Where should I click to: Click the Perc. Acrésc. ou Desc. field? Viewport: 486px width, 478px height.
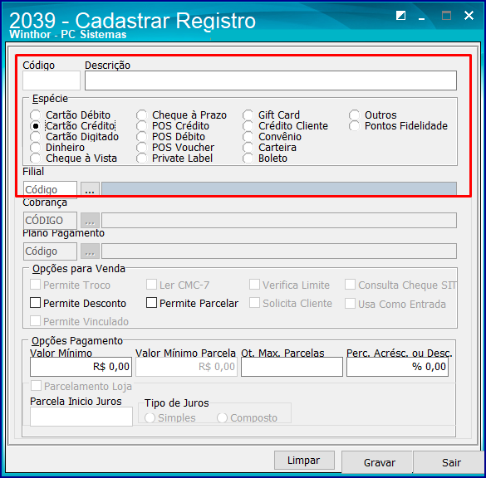point(397,367)
